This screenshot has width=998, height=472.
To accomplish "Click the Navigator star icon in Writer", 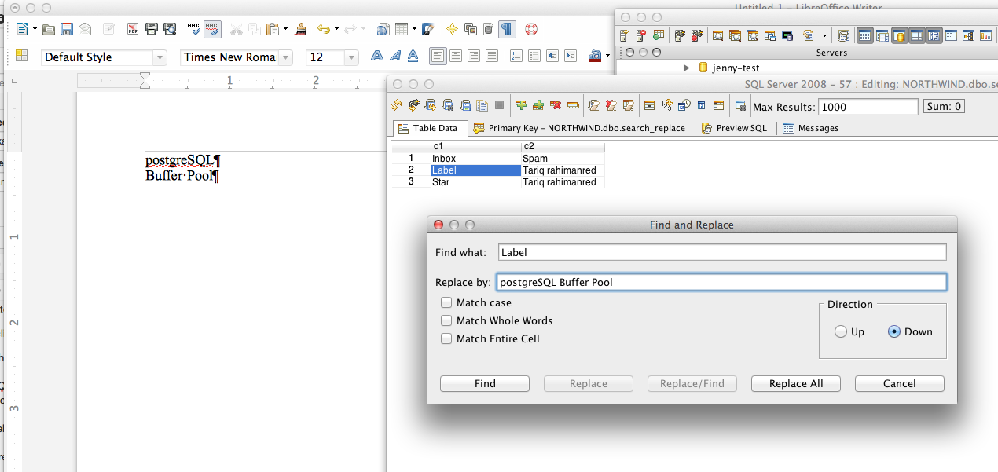I will pos(452,30).
